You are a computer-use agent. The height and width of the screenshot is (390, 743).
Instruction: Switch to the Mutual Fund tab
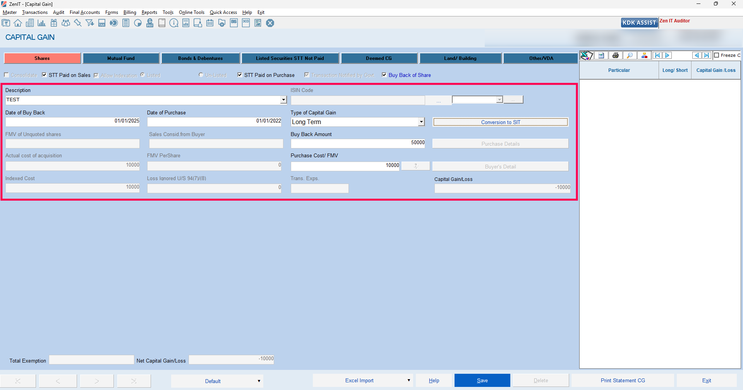coord(121,58)
